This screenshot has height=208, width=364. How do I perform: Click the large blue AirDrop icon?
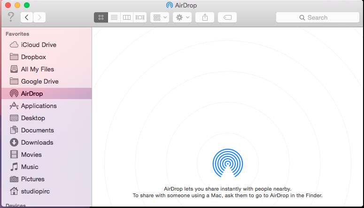228,163
